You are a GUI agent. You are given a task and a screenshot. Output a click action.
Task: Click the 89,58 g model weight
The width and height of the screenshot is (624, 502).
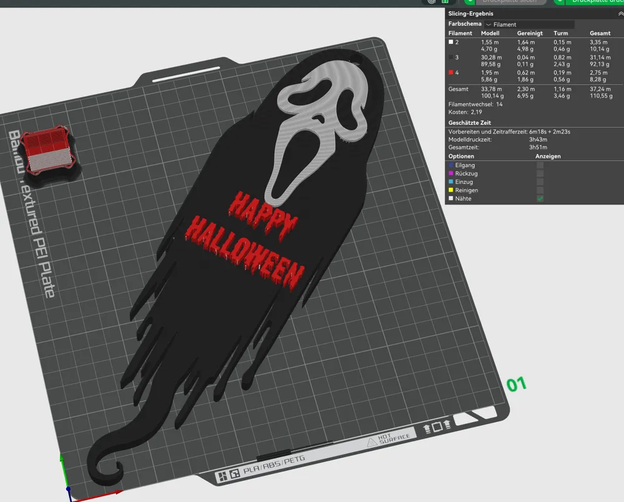[490, 64]
